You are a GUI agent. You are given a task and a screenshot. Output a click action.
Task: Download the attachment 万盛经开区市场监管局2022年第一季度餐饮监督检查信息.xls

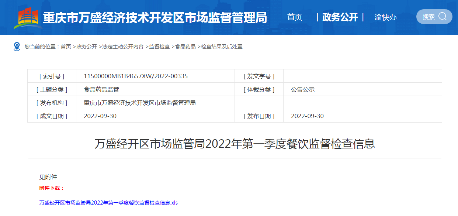click(108, 203)
